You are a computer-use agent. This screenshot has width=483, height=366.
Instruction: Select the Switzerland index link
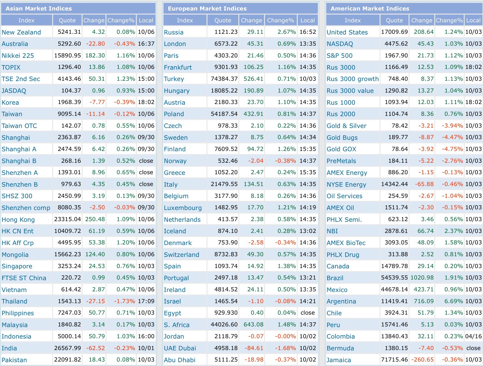tap(181, 255)
